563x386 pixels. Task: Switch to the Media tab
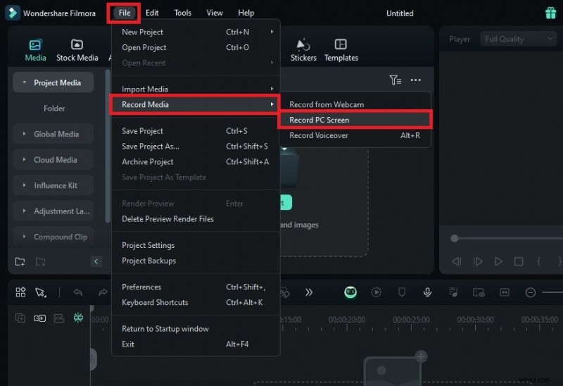tap(35, 50)
